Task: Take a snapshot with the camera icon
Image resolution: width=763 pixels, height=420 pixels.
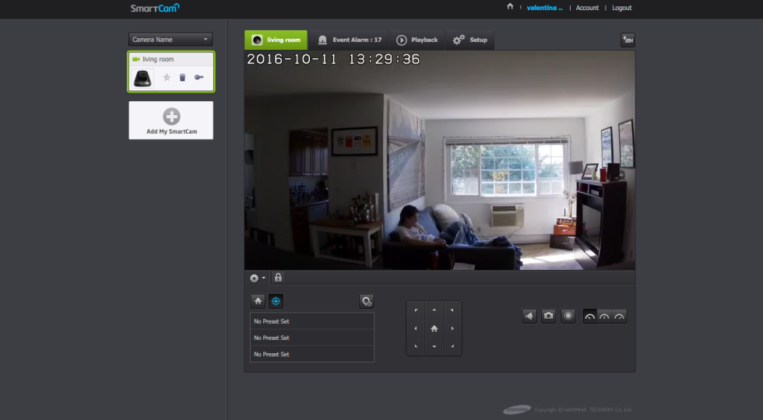Action: 549,316
